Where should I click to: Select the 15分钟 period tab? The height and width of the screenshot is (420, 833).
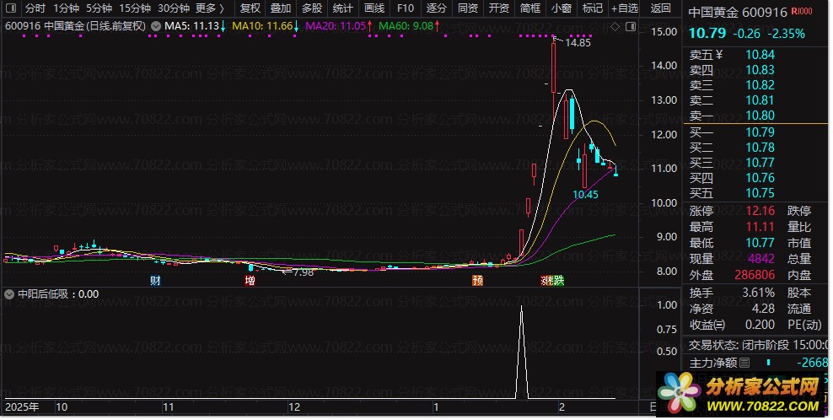[x=134, y=8]
